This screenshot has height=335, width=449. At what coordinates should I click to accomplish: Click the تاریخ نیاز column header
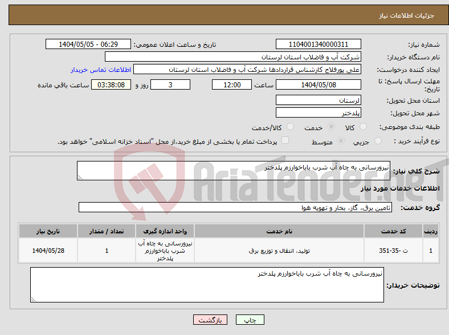(48, 231)
